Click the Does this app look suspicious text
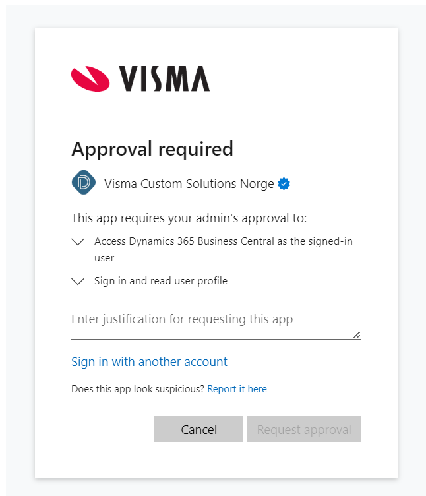The height and width of the screenshot is (496, 426). pyautogui.click(x=138, y=389)
